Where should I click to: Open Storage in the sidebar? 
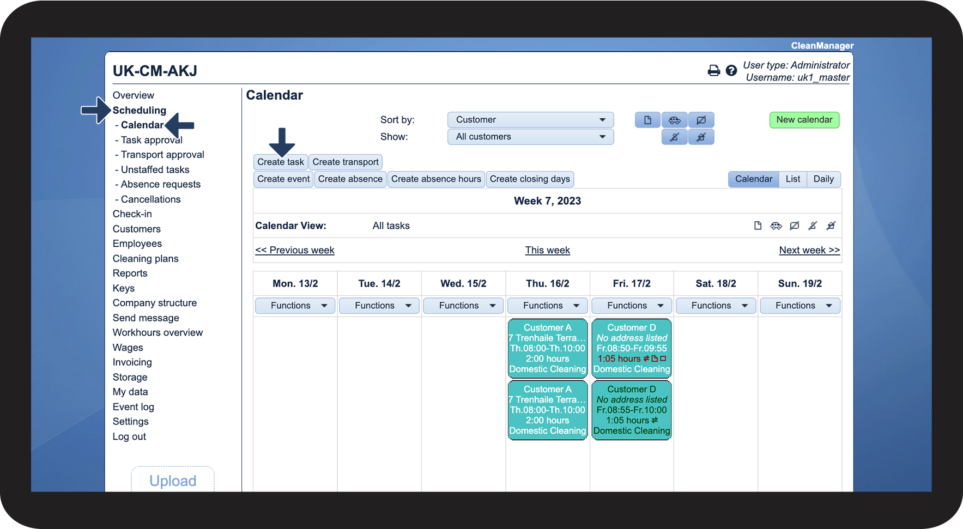130,378
